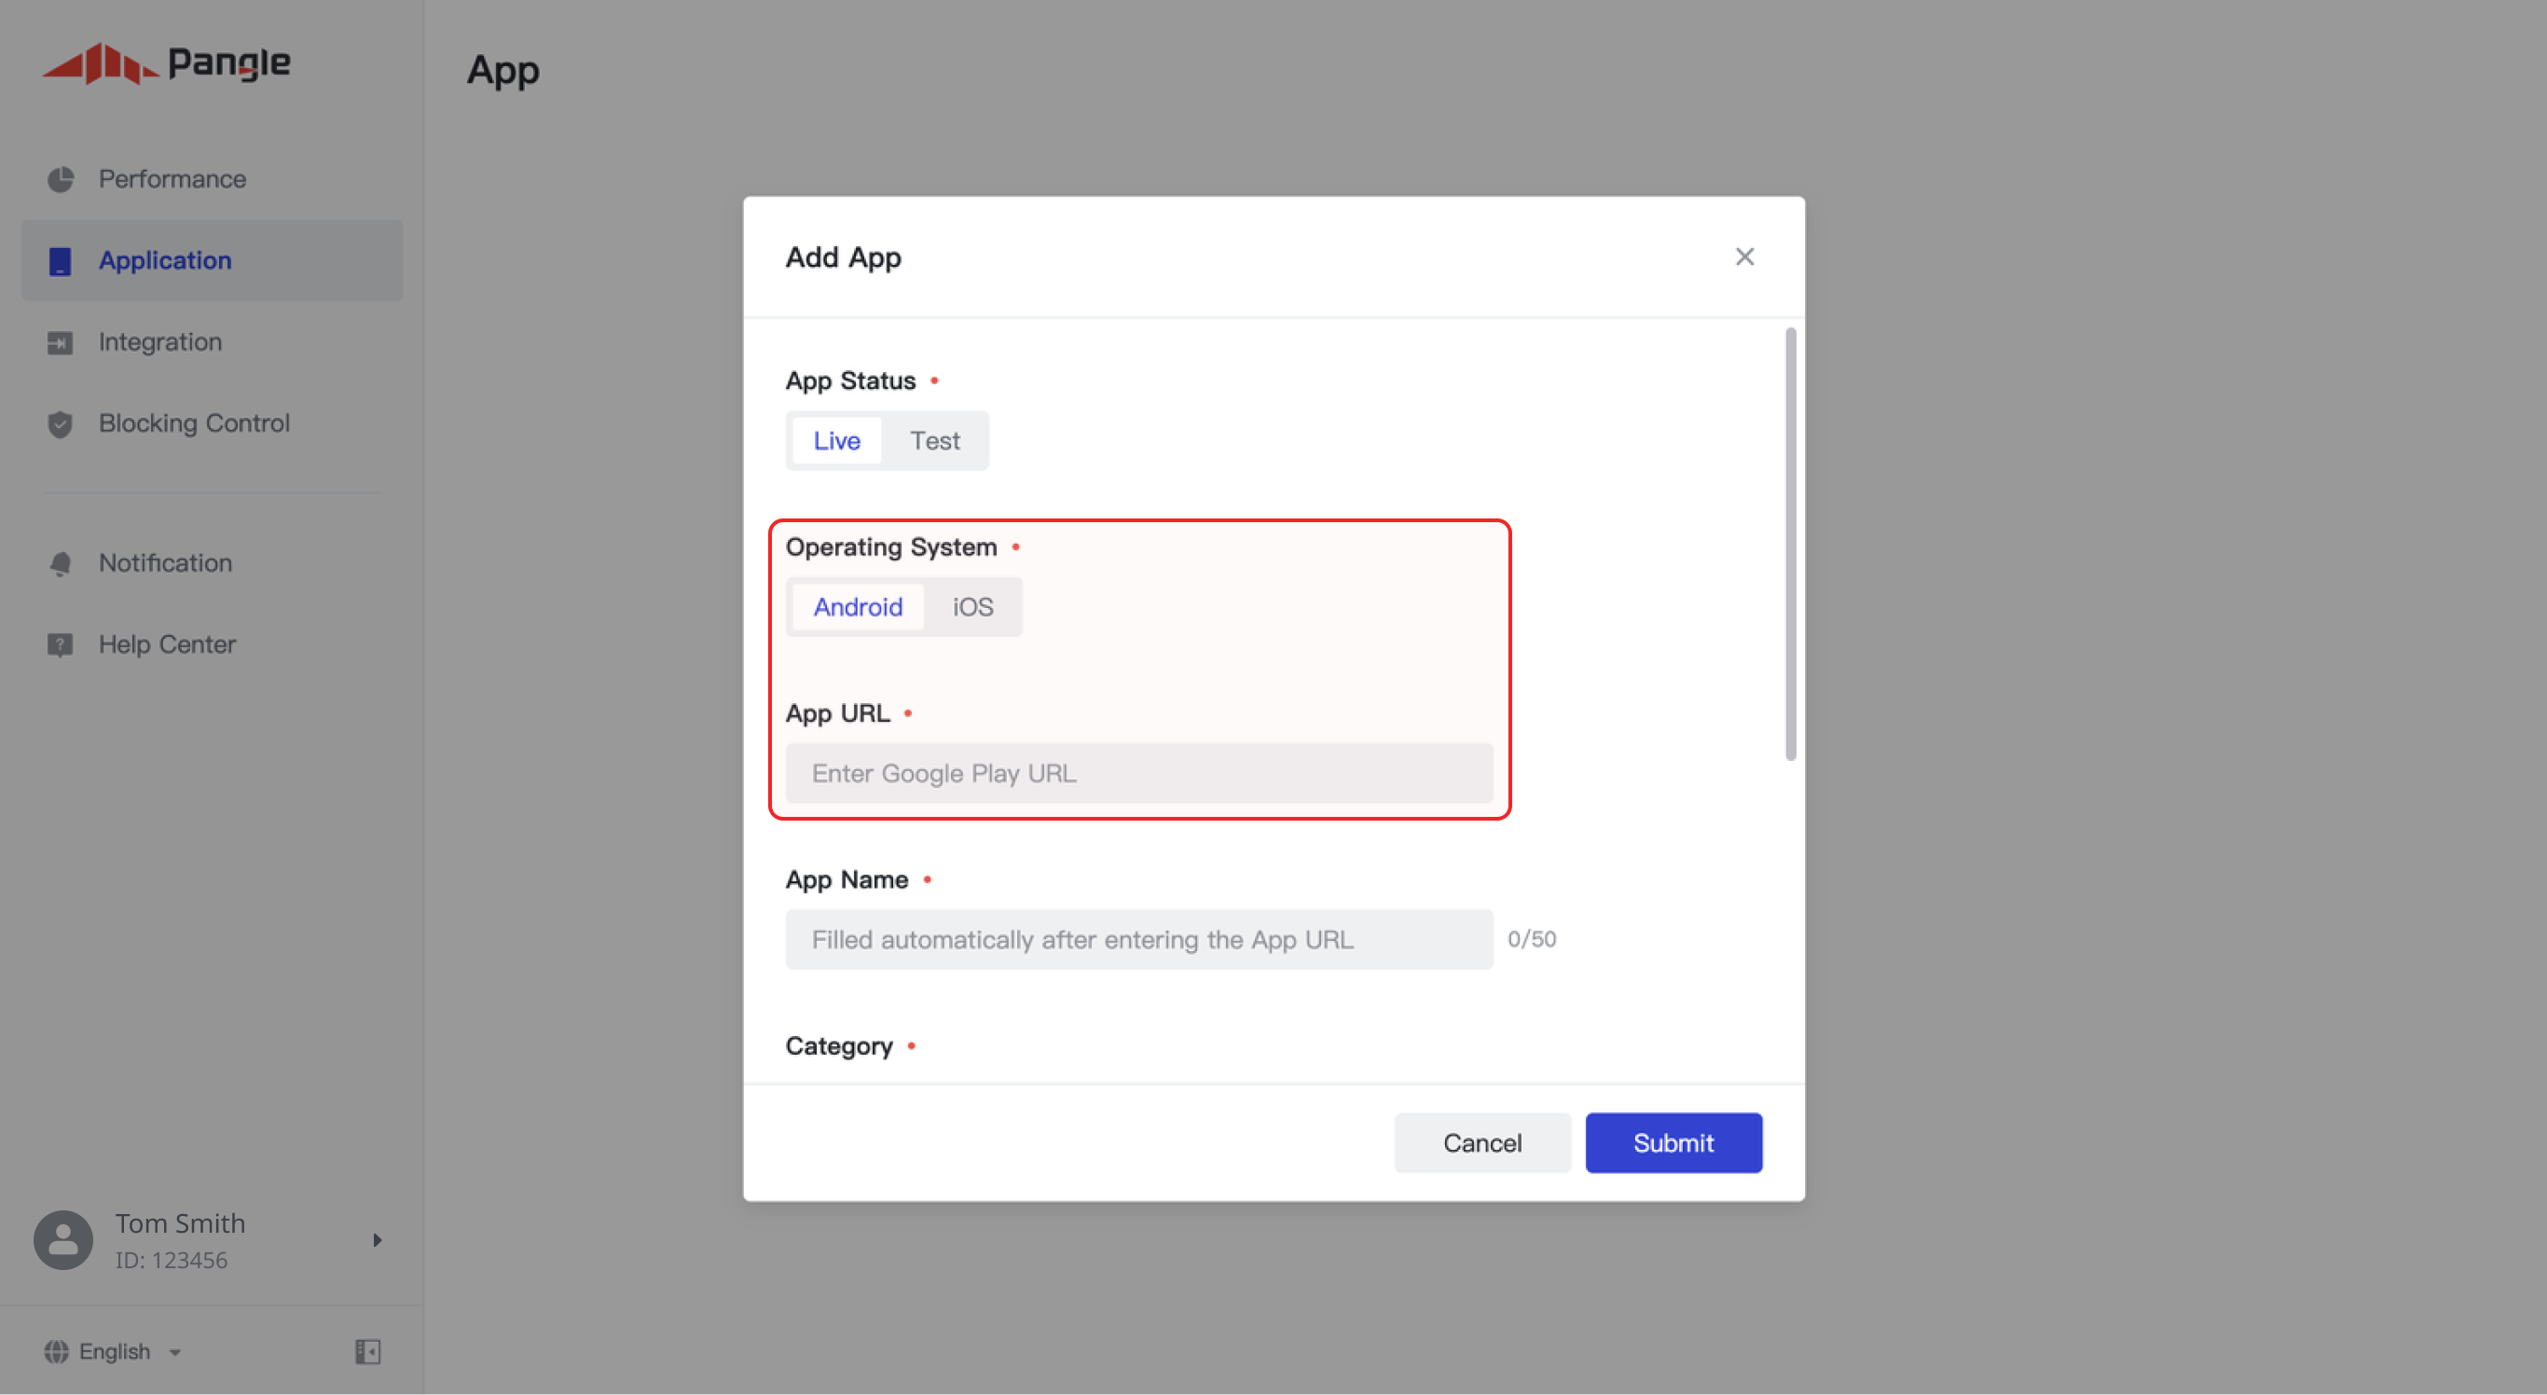Click the Google Play URL field
Screen dimensions: 2547x1395
1138,773
